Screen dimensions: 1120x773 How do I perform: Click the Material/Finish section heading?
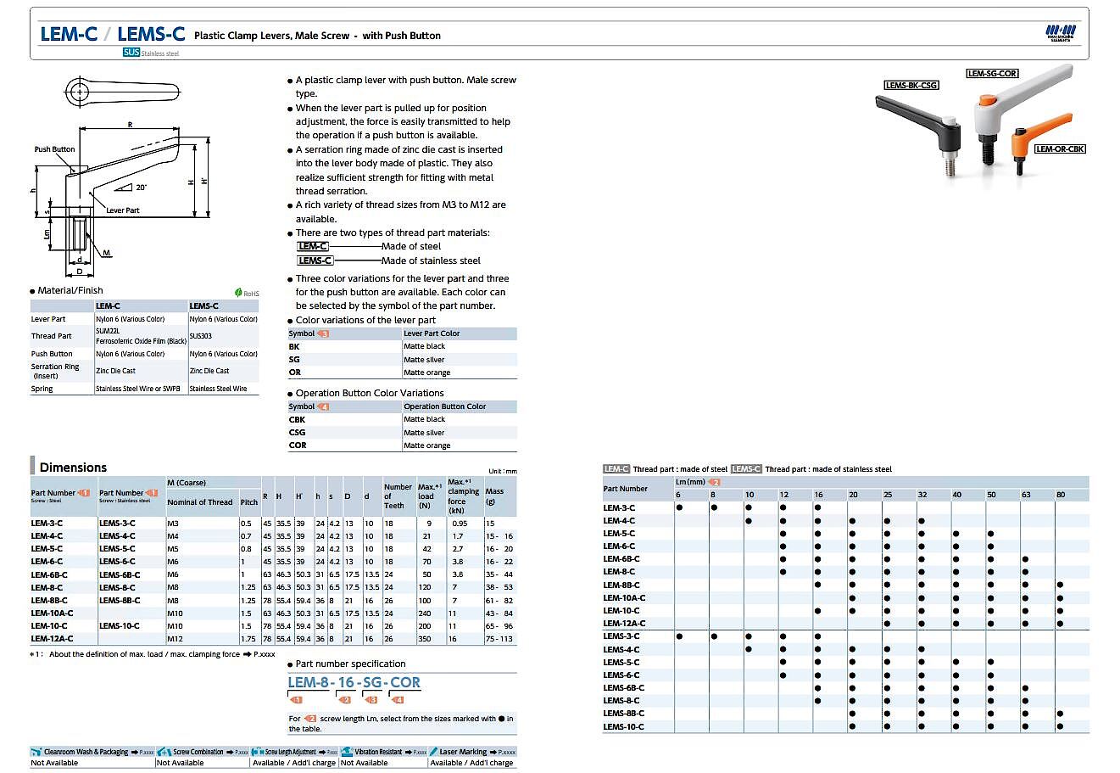pyautogui.click(x=70, y=290)
